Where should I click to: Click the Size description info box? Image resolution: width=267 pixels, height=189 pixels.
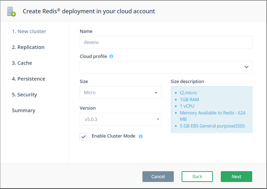[211, 109]
